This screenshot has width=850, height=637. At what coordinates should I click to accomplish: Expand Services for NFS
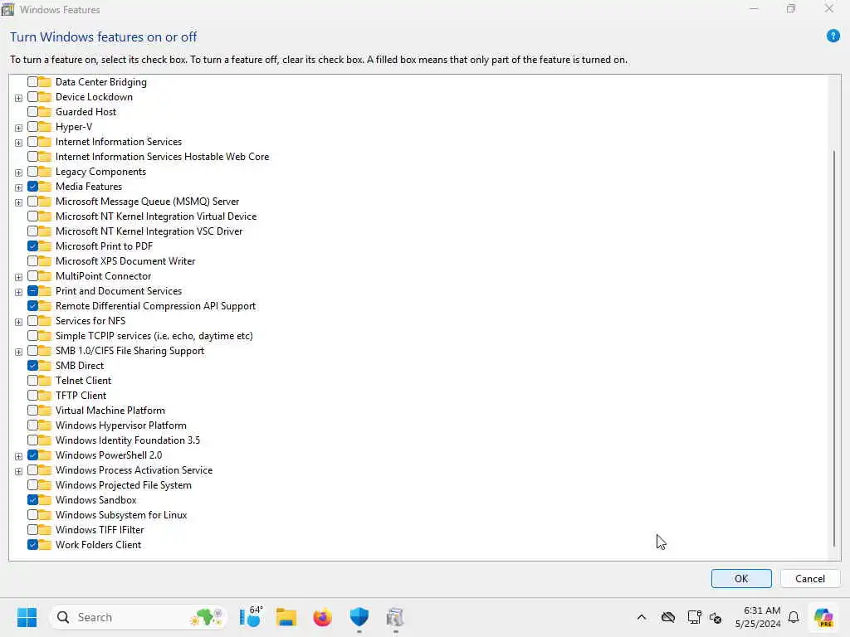click(18, 322)
